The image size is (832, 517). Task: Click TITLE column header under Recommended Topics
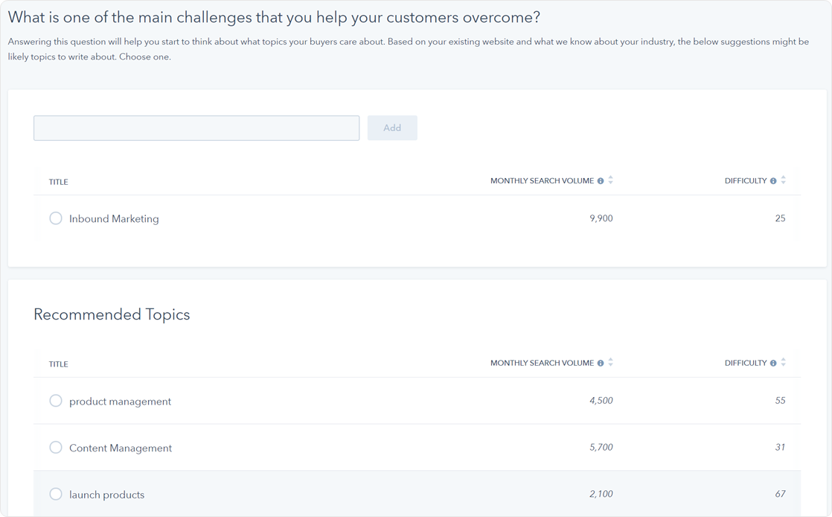[59, 364]
